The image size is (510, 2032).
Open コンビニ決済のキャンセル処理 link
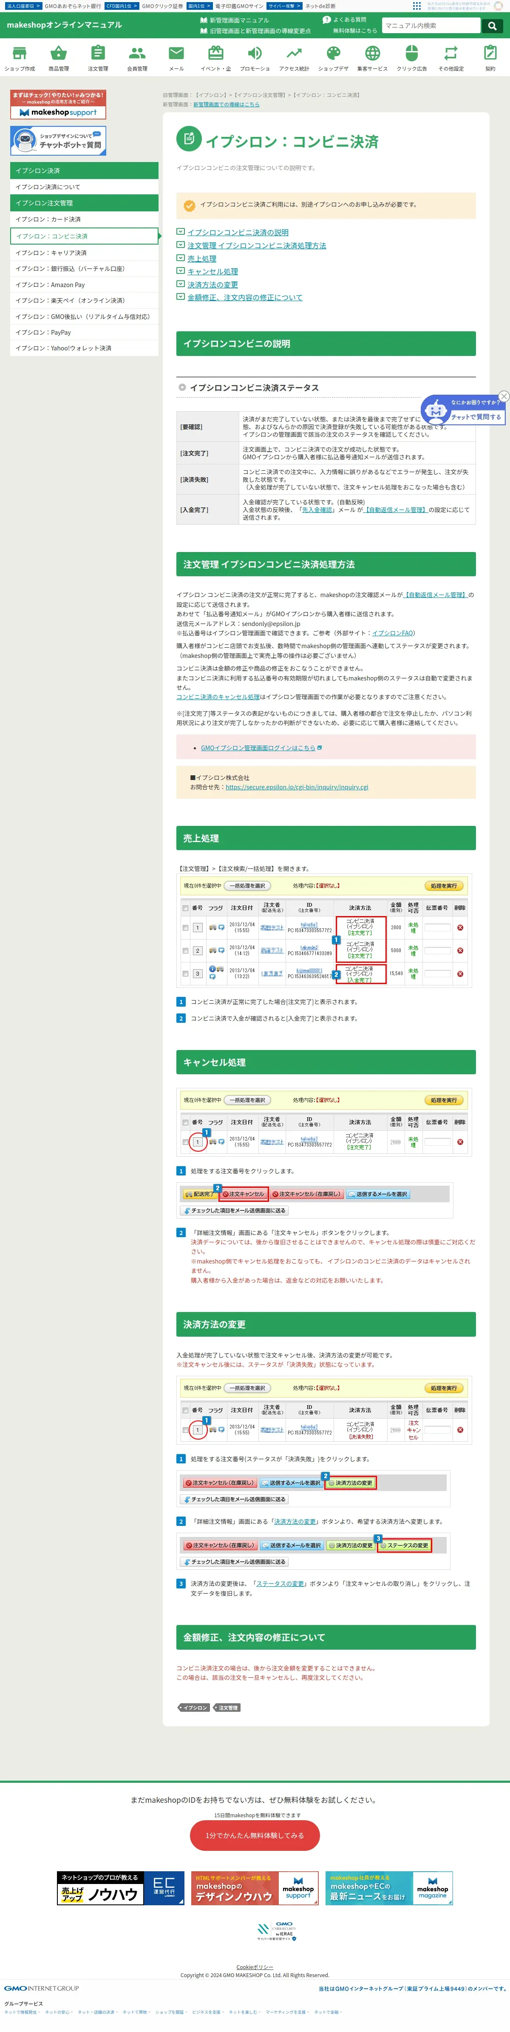218,697
